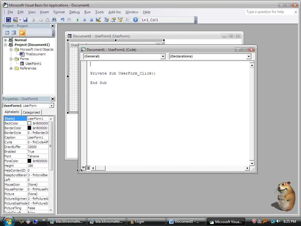Viewport: 301px width, 226px height.
Task: Open the (General) object dropdown
Action: click(163, 56)
